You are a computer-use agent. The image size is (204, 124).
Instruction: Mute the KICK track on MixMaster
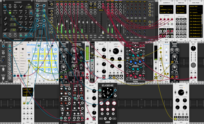(x=66, y=35)
